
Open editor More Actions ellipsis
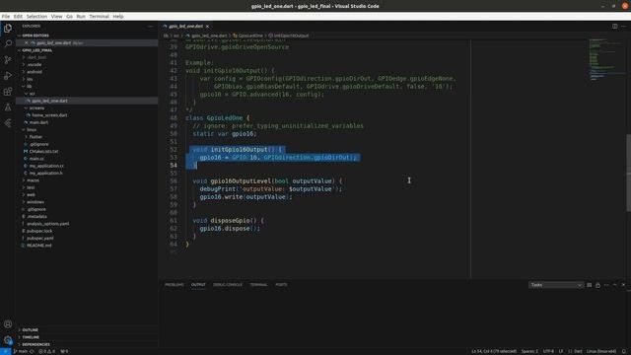(624, 27)
